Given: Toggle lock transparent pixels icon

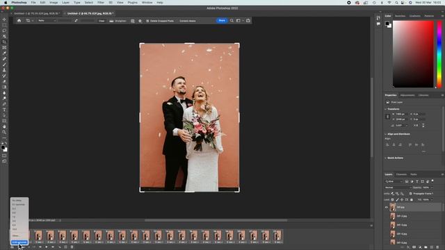Looking at the screenshot, I should (392, 199).
